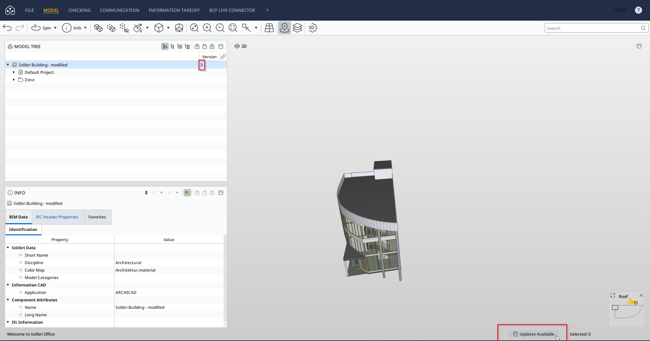Open the Spin navigation mode dropdown arrow
The width and height of the screenshot is (650, 341).
click(x=55, y=28)
